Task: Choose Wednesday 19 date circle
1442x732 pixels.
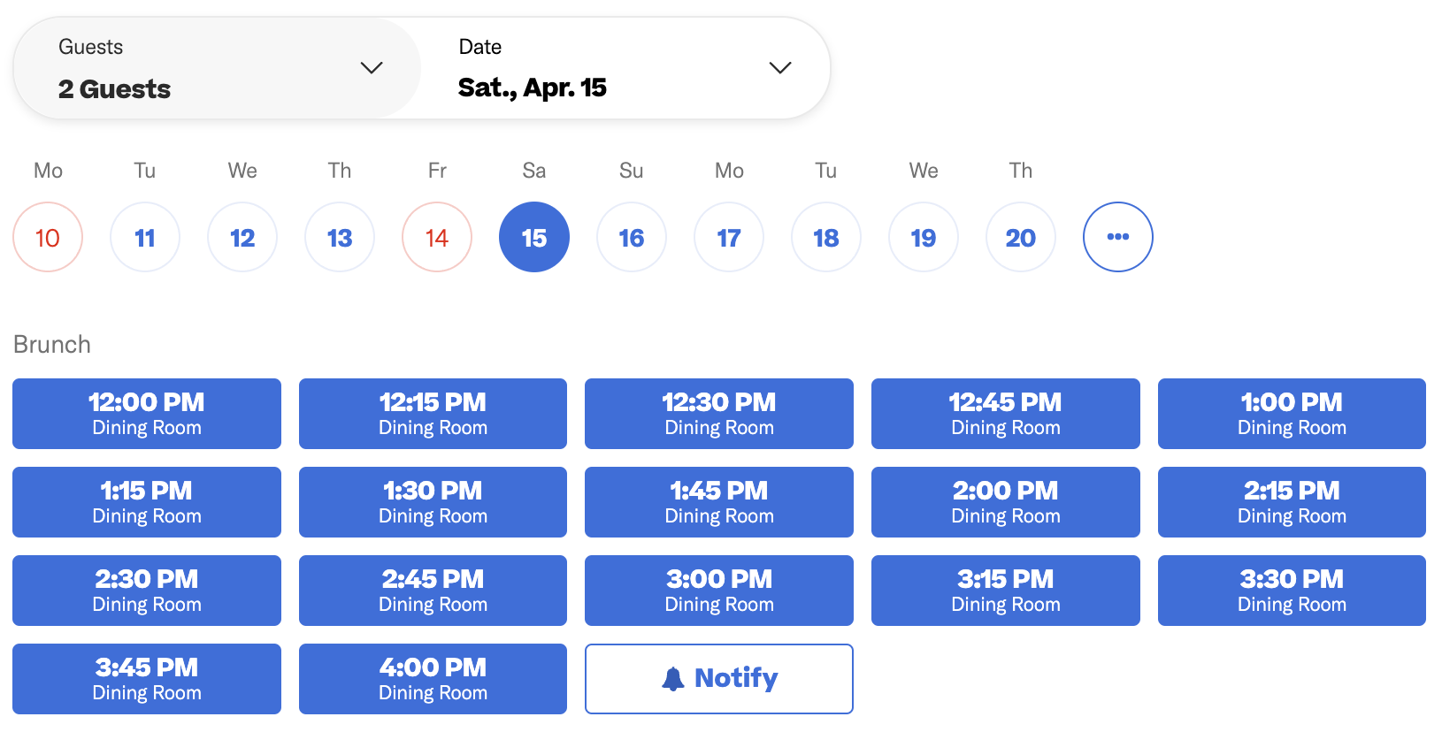Action: coord(924,237)
